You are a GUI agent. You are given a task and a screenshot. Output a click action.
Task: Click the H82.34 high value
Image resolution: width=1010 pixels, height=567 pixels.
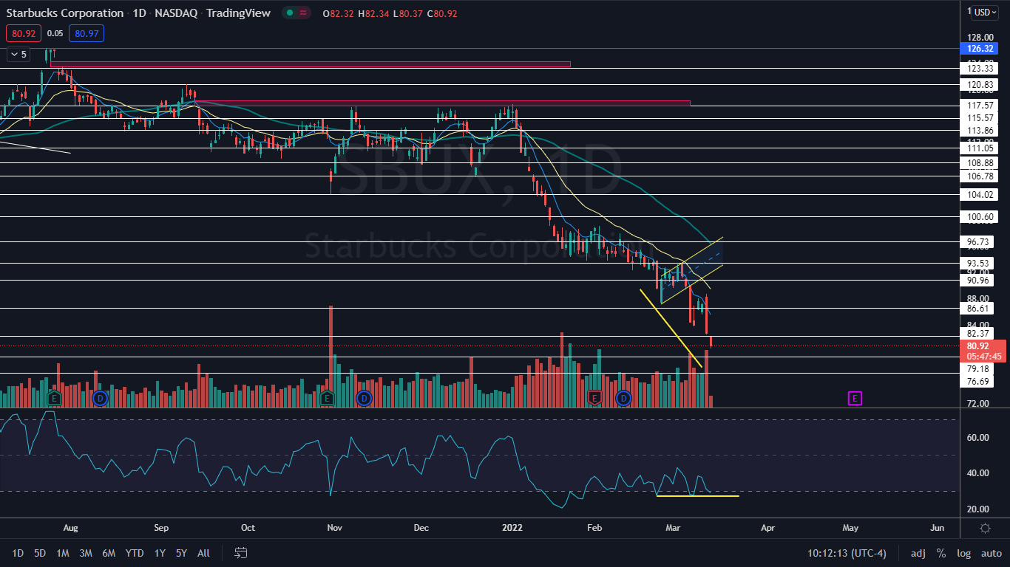[374, 13]
